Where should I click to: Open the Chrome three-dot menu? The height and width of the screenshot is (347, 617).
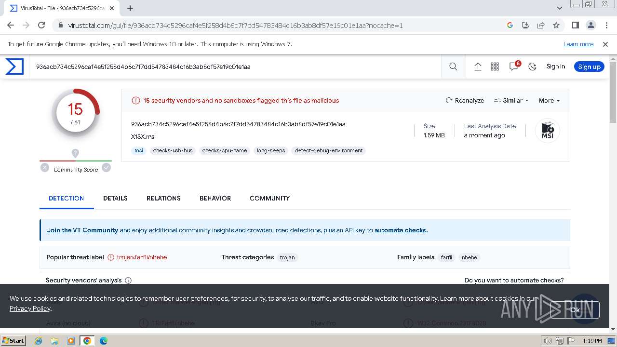[x=606, y=25]
